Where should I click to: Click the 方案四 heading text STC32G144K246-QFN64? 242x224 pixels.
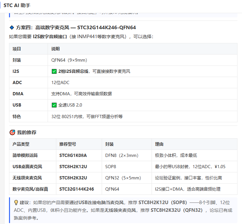coord(107,28)
